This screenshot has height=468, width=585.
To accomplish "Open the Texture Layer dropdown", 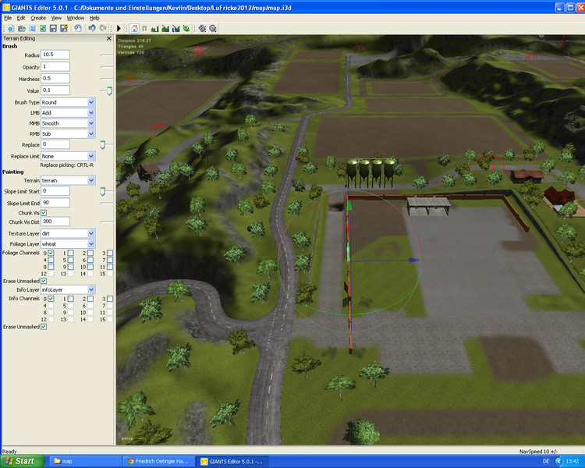I will [68, 233].
